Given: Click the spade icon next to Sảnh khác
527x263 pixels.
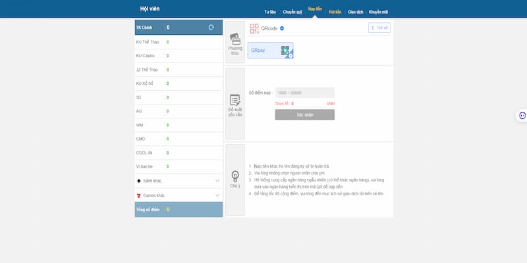Looking at the screenshot, I should 139,180.
